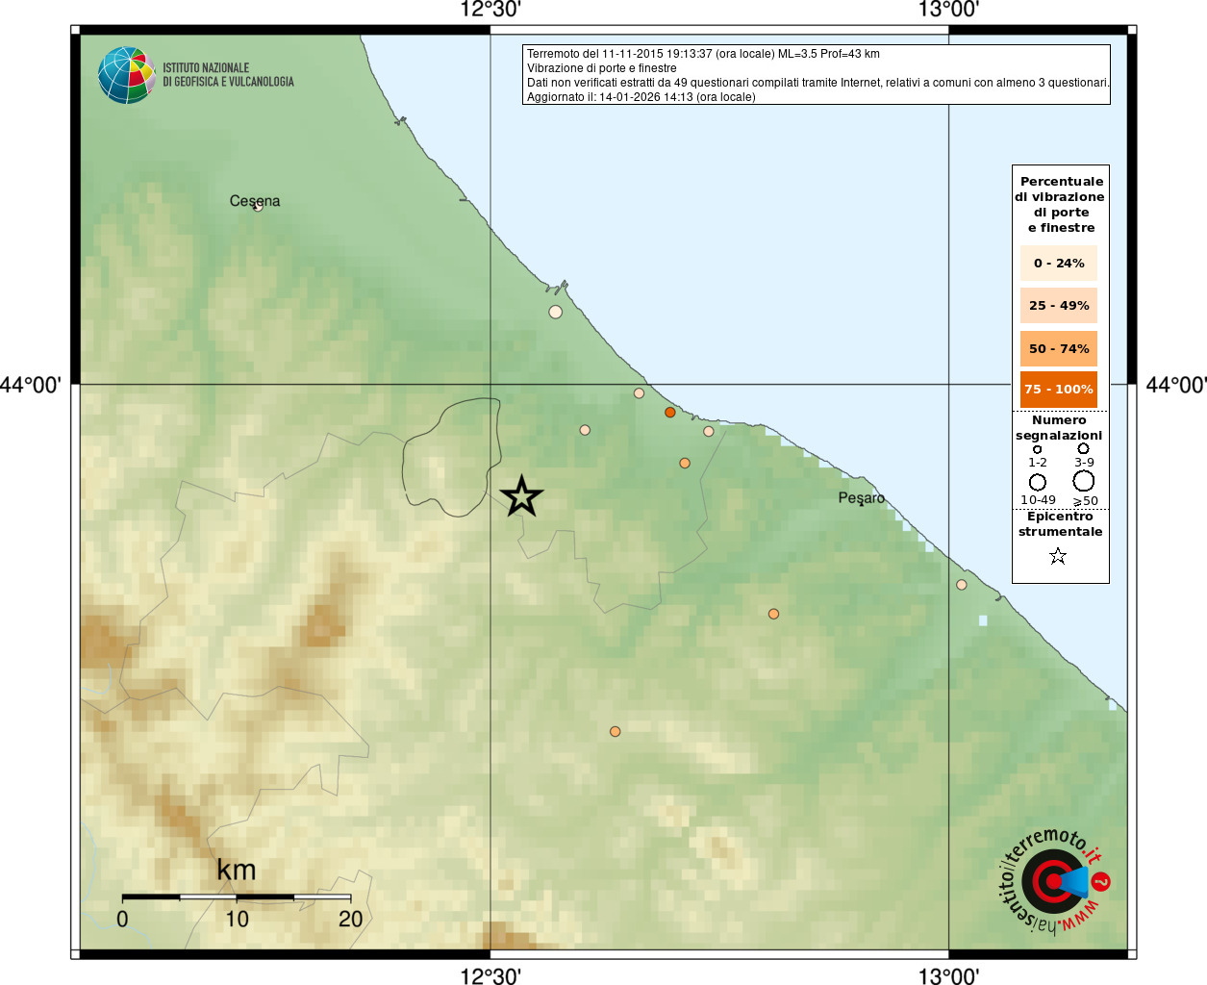Select the epicenter star on the map
Screen dimensions: 1207x985
coord(521,496)
